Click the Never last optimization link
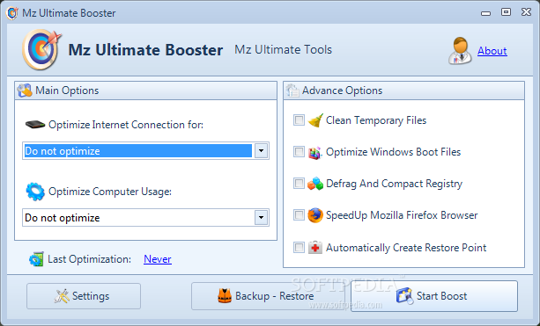The image size is (540, 326). (158, 259)
